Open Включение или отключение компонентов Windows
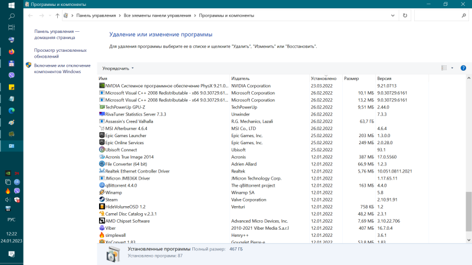 click(x=62, y=68)
